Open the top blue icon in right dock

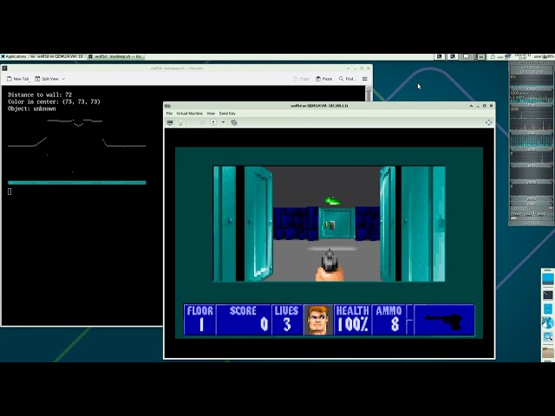pyautogui.click(x=548, y=279)
